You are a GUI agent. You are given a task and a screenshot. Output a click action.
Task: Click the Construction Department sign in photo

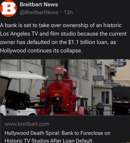98,78
